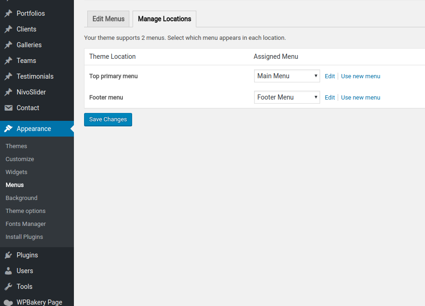This screenshot has width=425, height=306.
Task: Click Use new menu for Footer menu
Action: pyautogui.click(x=360, y=97)
